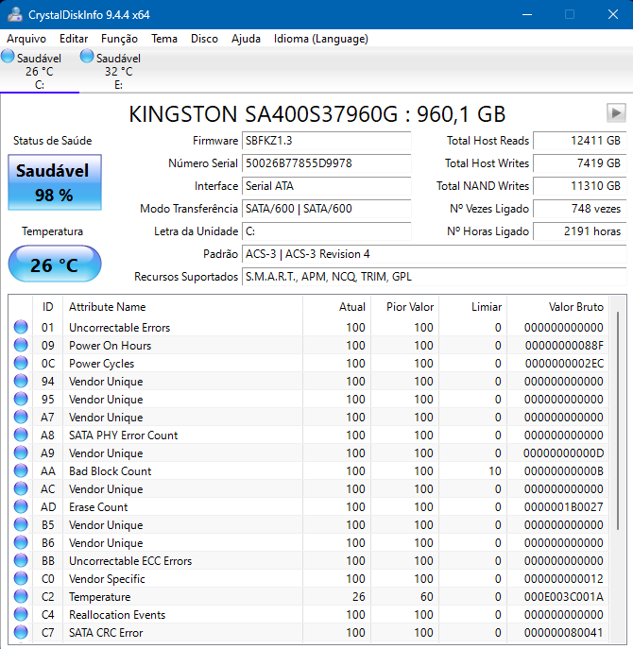The height and width of the screenshot is (649, 633).
Task: Click raw value 000E003C001A of Temperature
Action: pyautogui.click(x=563, y=596)
